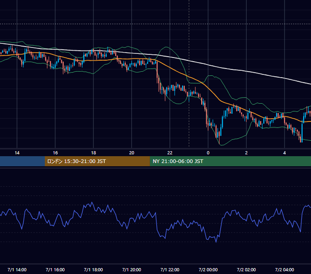The width and height of the screenshot is (311, 274).
Task: Click the 14 hour axis label
Action: tap(17, 153)
